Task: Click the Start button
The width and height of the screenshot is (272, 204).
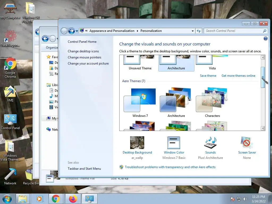Action: pos(7,199)
